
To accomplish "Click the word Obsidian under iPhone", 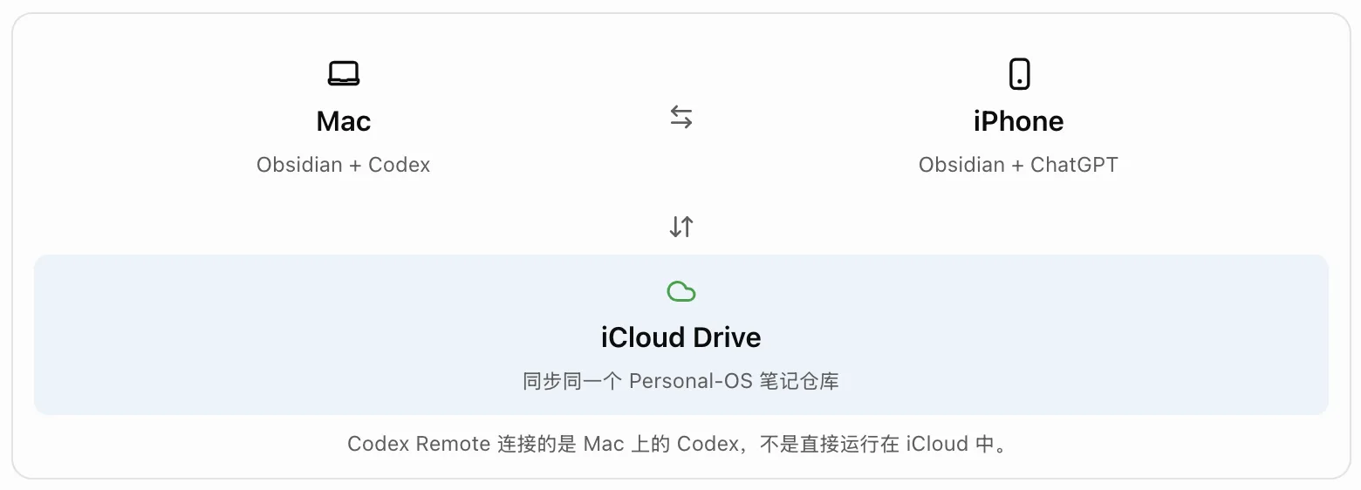I will [x=961, y=165].
